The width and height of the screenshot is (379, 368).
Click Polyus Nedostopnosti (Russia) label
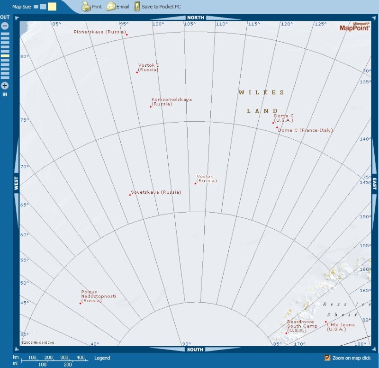click(99, 296)
